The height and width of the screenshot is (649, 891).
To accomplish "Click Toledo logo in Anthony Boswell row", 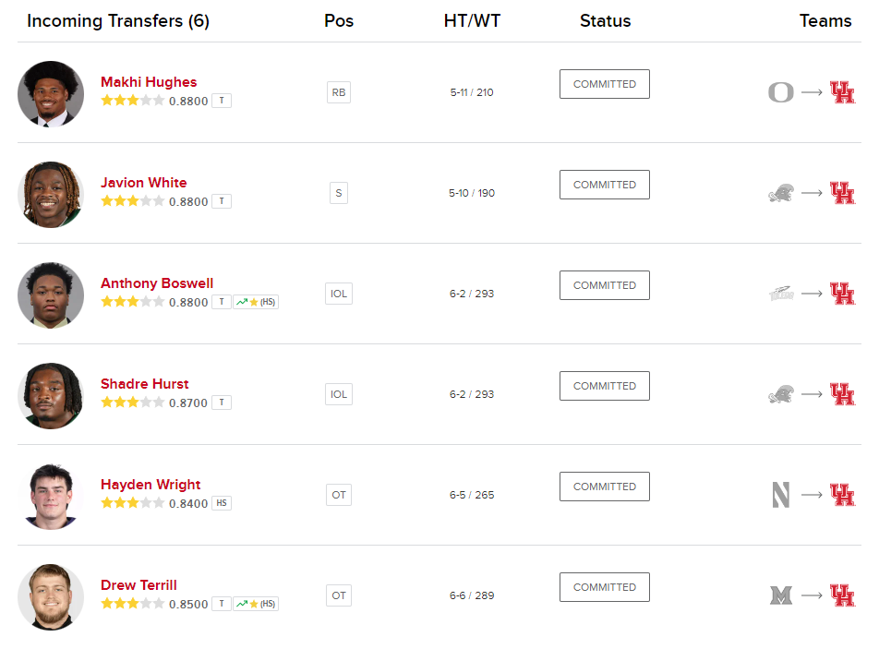I will coord(780,294).
